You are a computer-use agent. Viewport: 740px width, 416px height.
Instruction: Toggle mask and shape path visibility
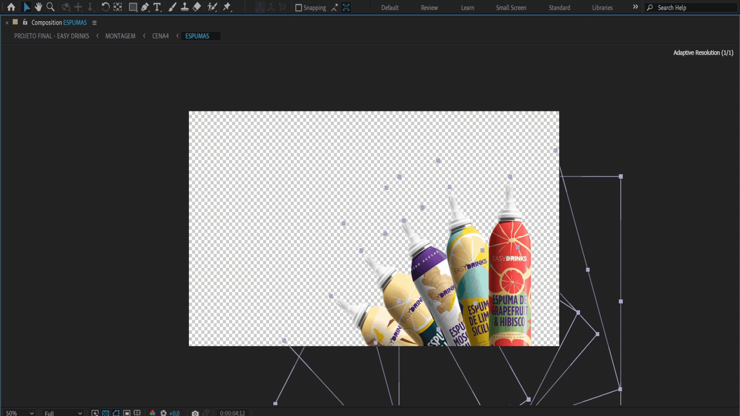point(116,413)
